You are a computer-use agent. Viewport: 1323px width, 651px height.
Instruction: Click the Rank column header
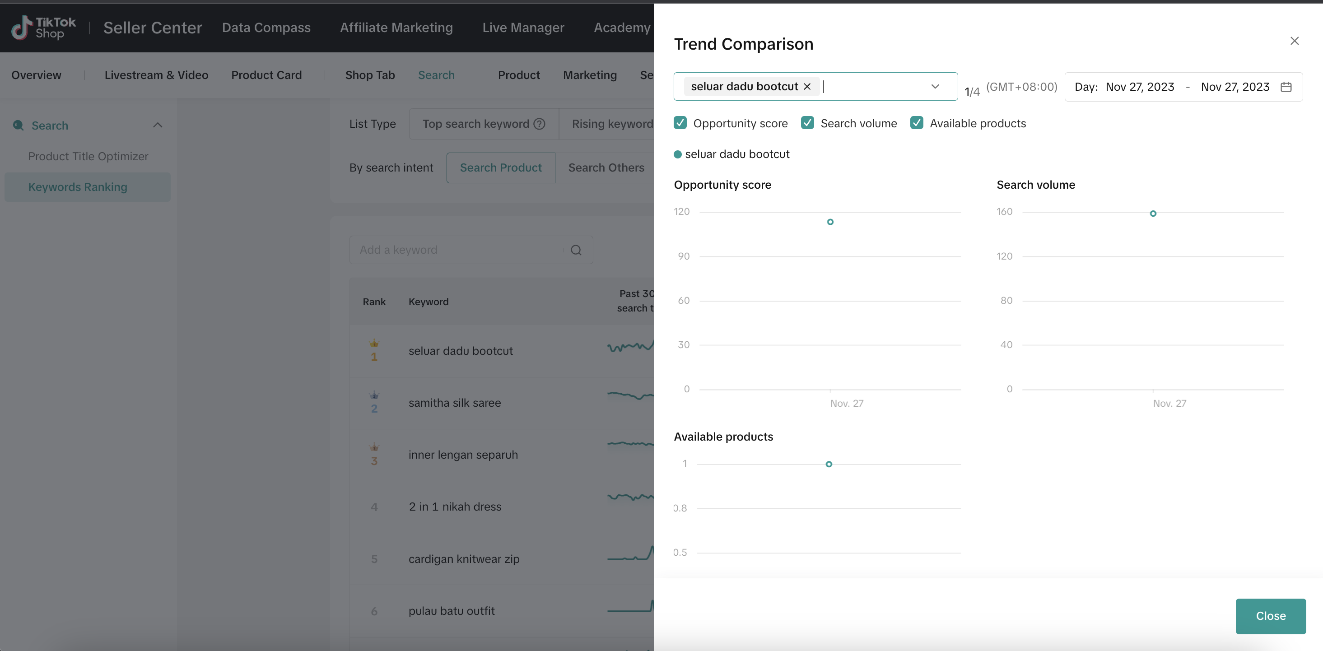point(374,302)
